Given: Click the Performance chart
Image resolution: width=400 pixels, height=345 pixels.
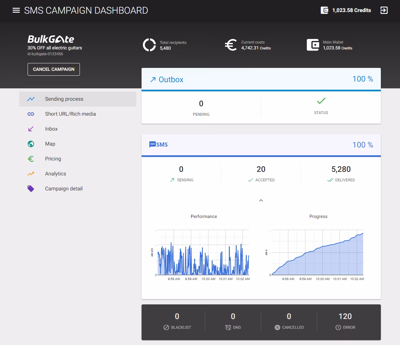Looking at the screenshot, I should pos(203,252).
